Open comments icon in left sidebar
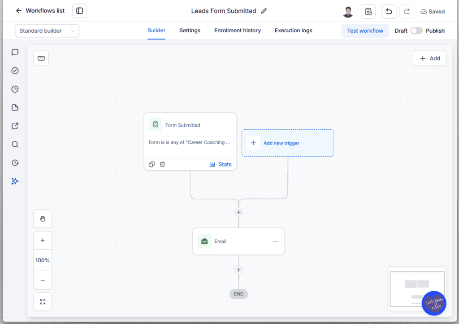The height and width of the screenshot is (324, 459). (x=15, y=52)
